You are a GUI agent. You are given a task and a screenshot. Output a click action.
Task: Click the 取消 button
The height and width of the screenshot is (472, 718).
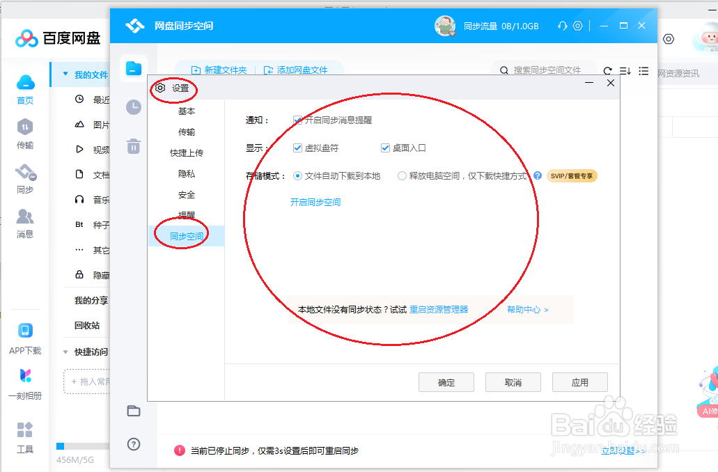point(513,382)
